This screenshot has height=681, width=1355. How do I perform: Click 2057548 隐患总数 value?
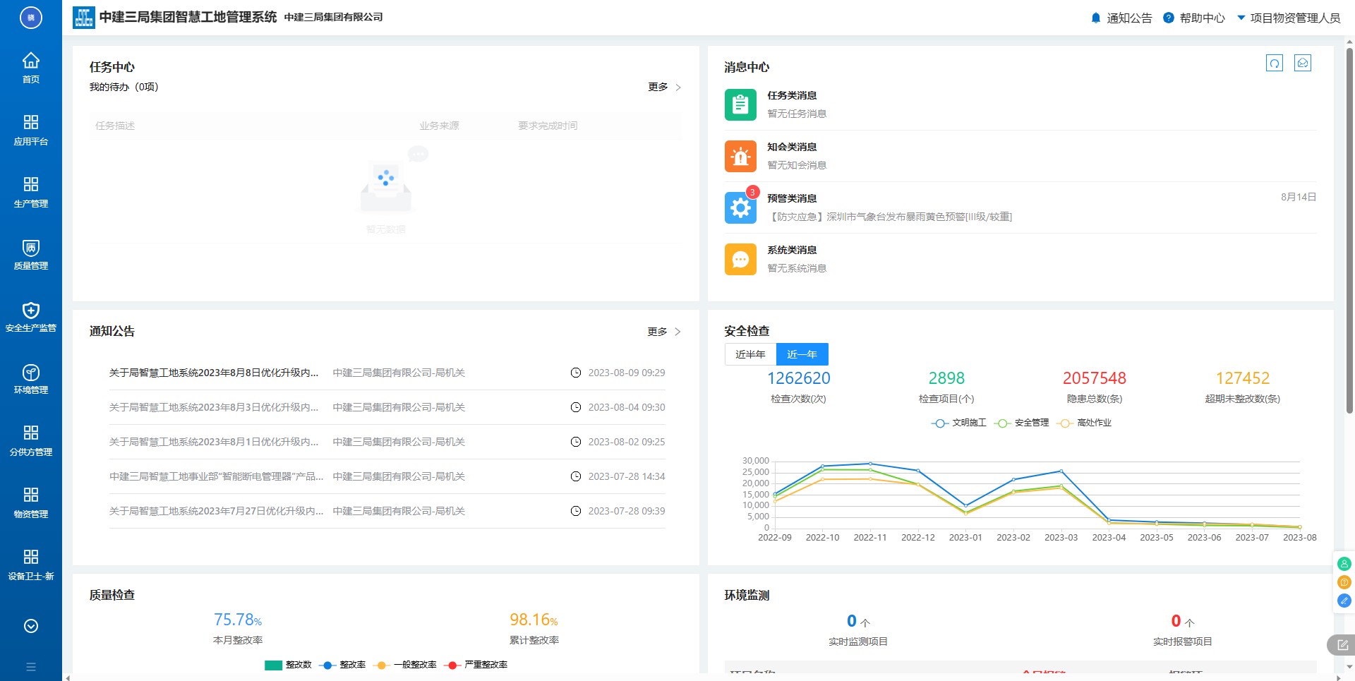click(1095, 378)
